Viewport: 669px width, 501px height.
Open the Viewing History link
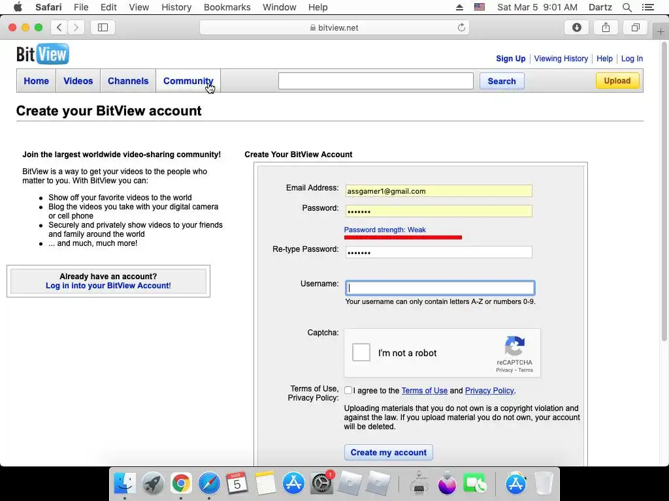pos(561,58)
